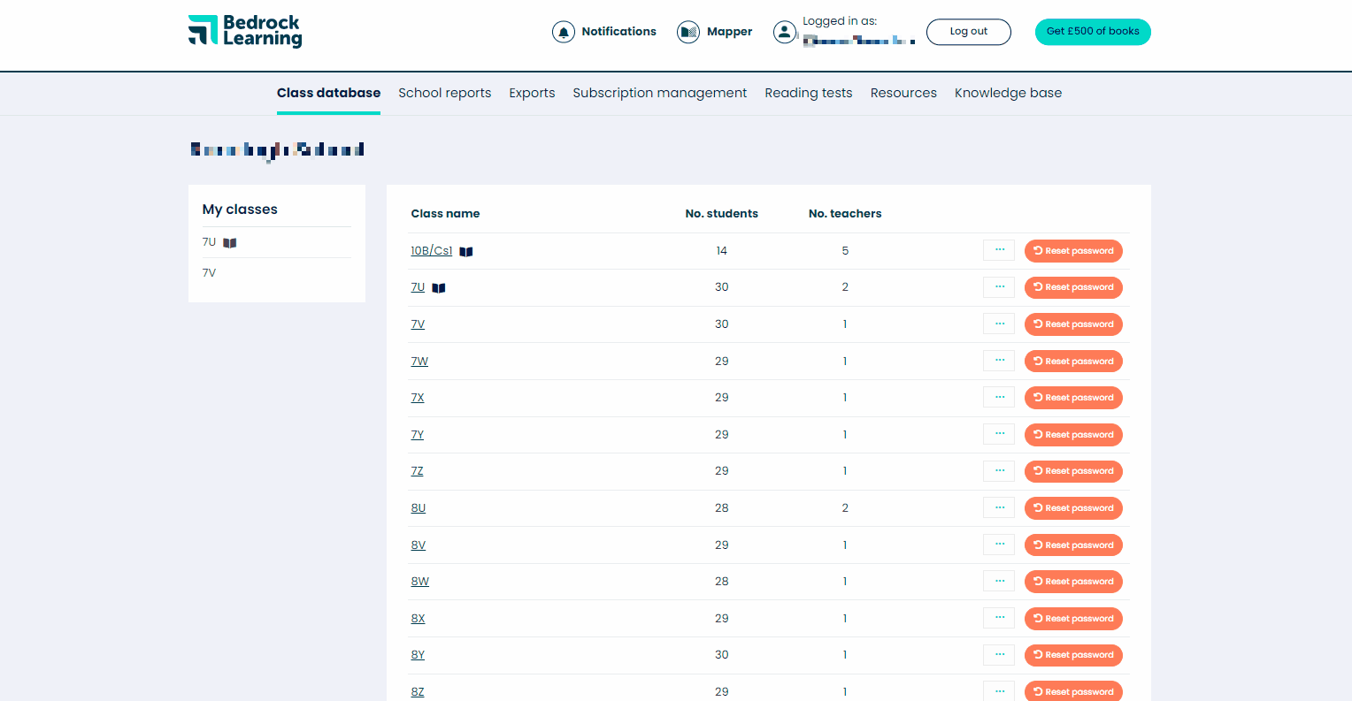1352x701 pixels.
Task: Select the book icon next to 7U in My classes
Action: click(x=230, y=243)
